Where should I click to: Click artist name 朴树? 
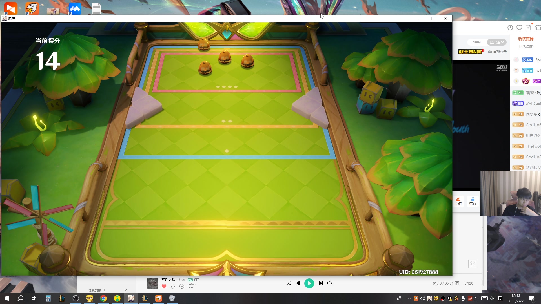(x=182, y=280)
